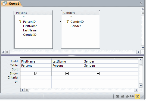Screen dimensions: 146x101
Task: Click the PersonID primary key icon
Action: [x=20, y=21]
